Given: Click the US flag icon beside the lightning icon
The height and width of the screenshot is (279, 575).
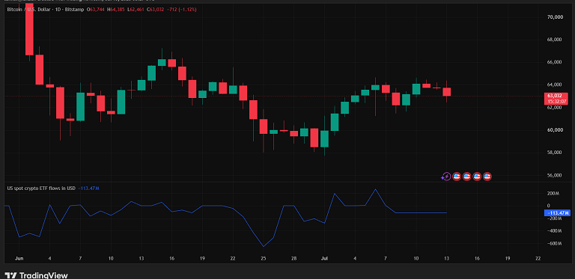Looking at the screenshot, I should click(x=457, y=177).
